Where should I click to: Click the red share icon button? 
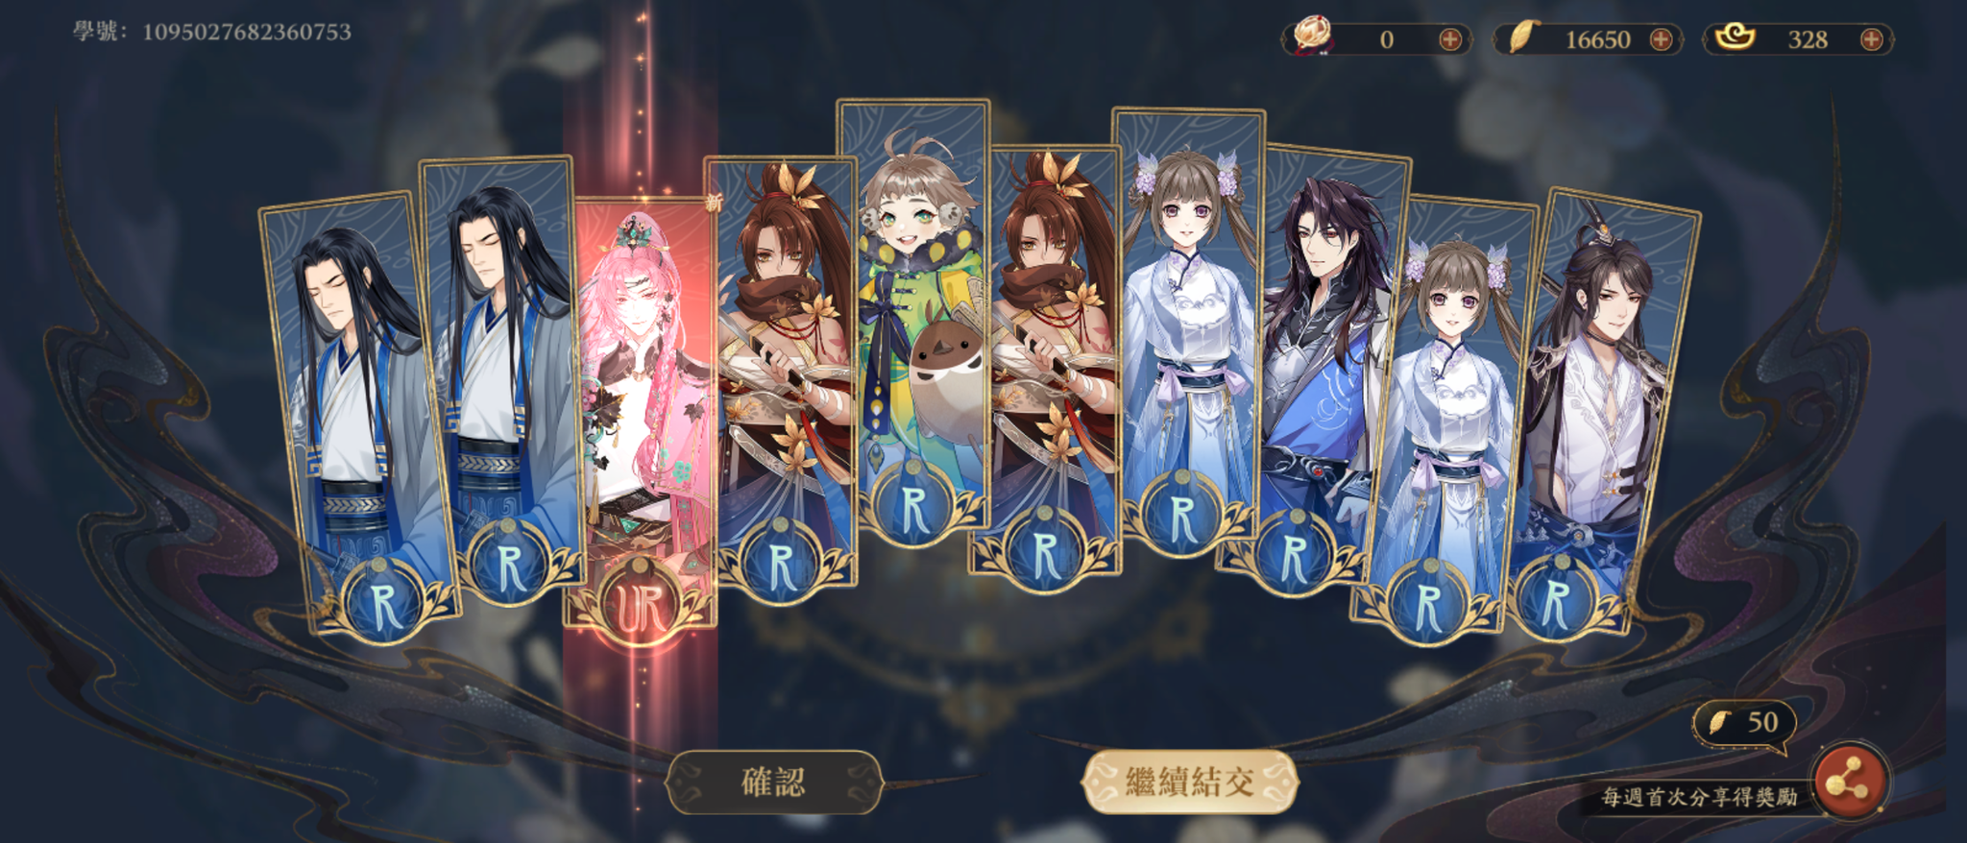(x=1849, y=782)
